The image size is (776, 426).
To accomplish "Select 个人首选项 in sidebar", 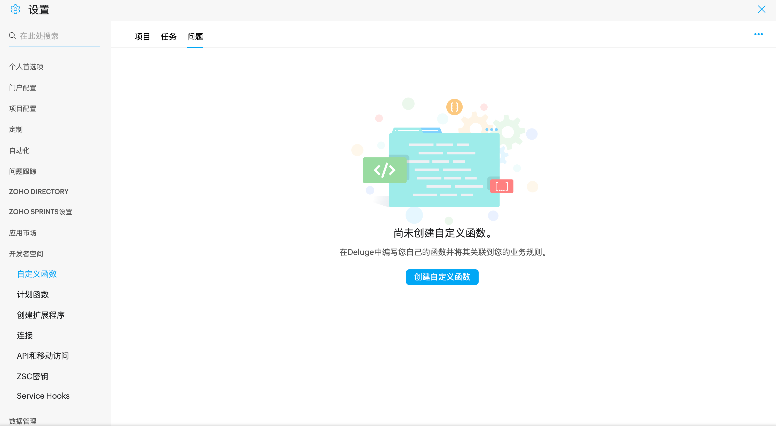I will 26,67.
